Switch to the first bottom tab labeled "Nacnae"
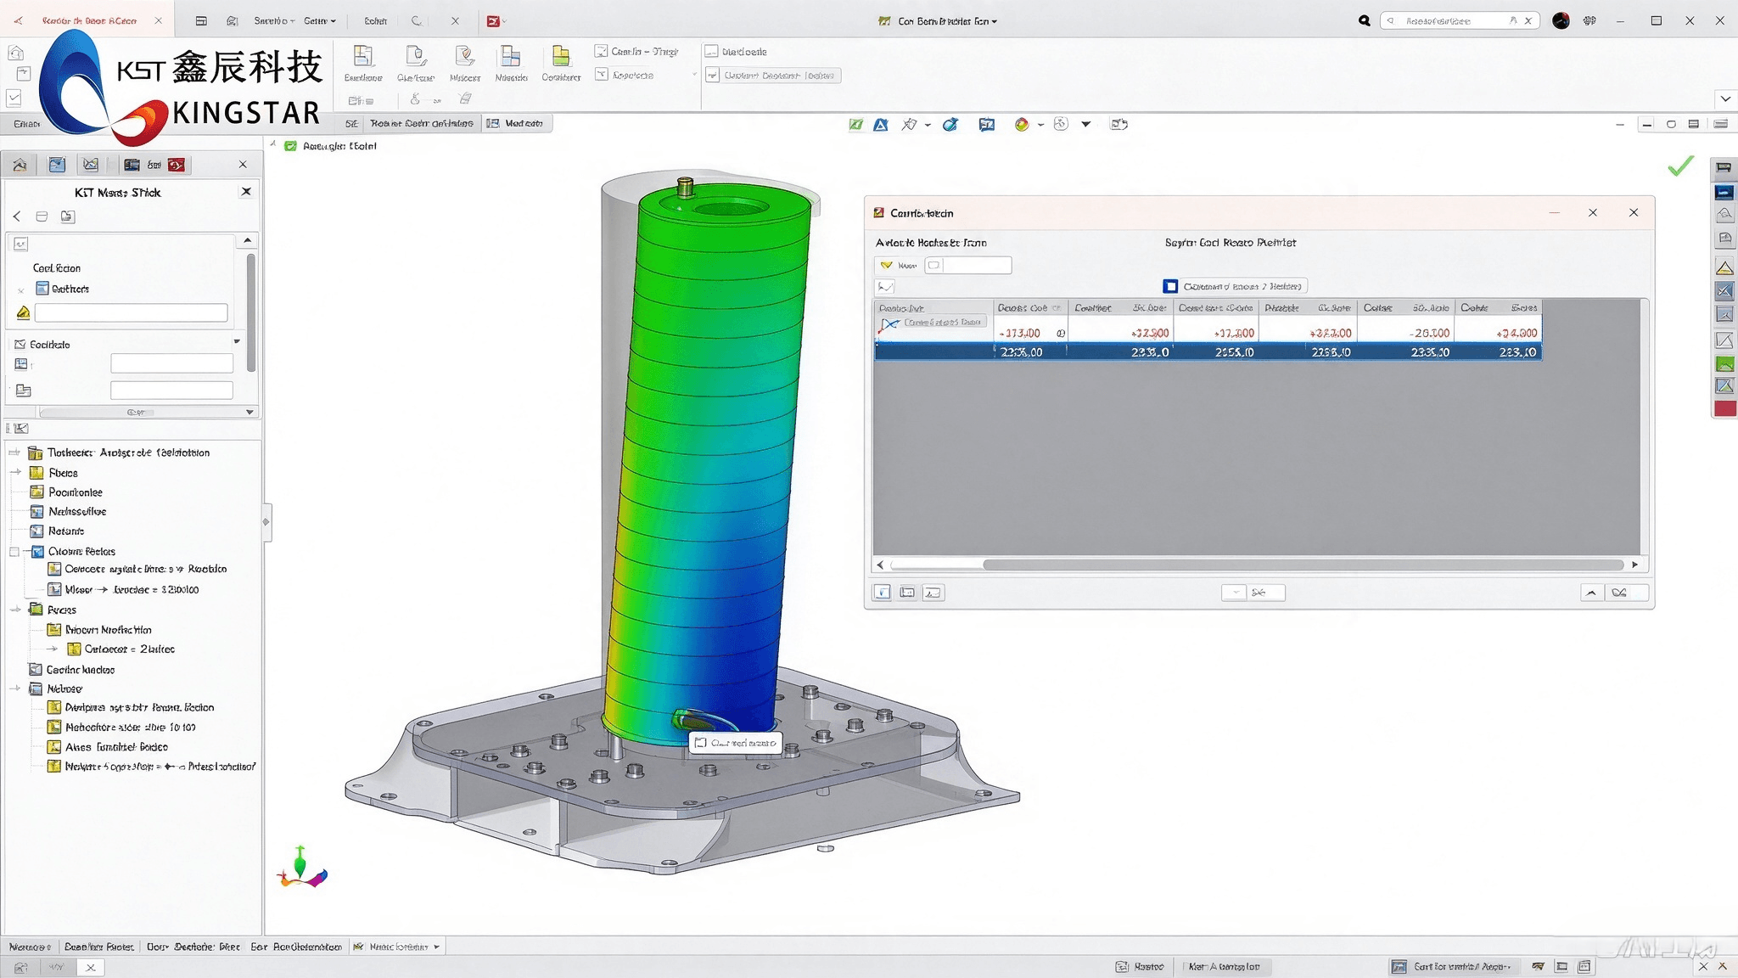This screenshot has width=1738, height=978. coord(30,947)
